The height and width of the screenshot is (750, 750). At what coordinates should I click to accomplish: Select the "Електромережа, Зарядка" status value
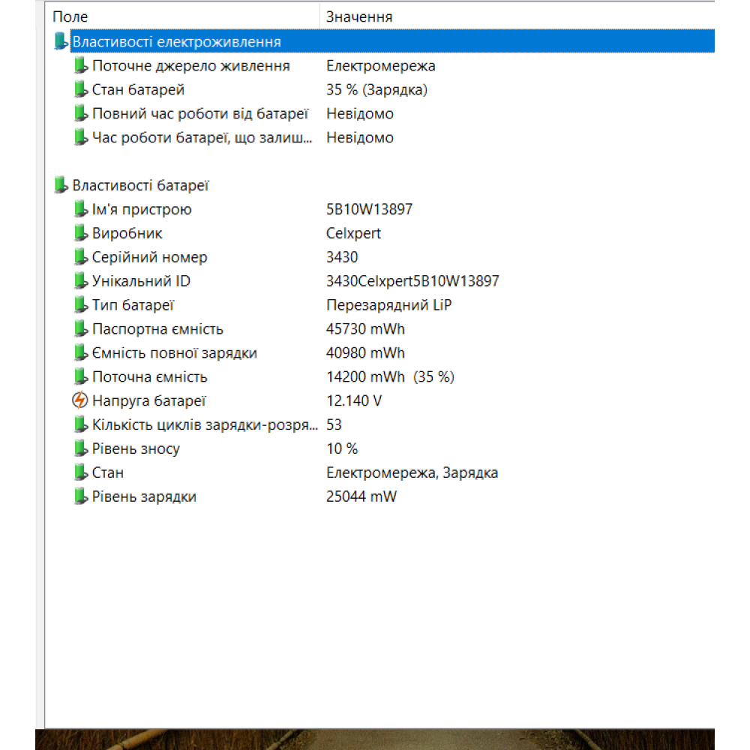[412, 472]
